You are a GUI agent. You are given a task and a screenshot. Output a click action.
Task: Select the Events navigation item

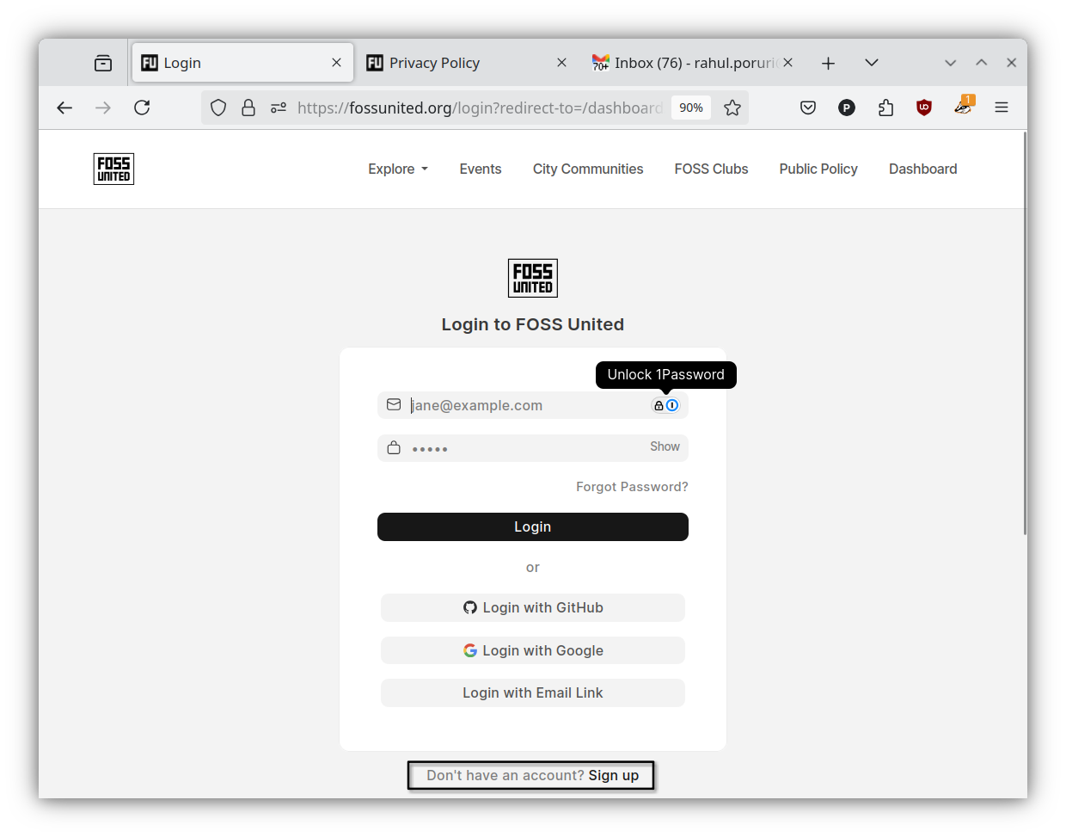pyautogui.click(x=480, y=169)
